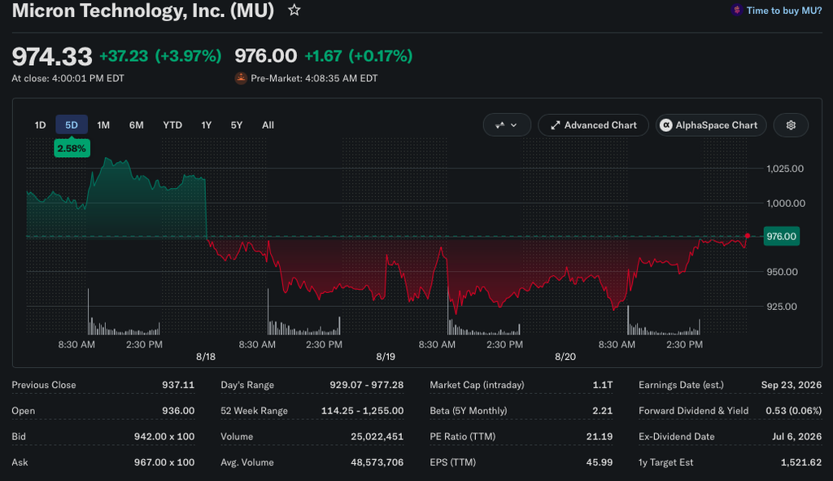
Task: Click the 8/20 date label on chart
Action: click(565, 356)
